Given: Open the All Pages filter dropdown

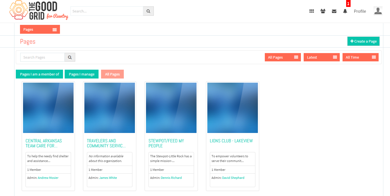Looking at the screenshot, I should click(x=283, y=57).
